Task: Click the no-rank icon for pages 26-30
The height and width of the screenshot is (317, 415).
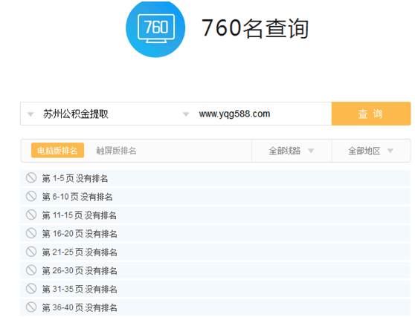Action: coord(31,270)
